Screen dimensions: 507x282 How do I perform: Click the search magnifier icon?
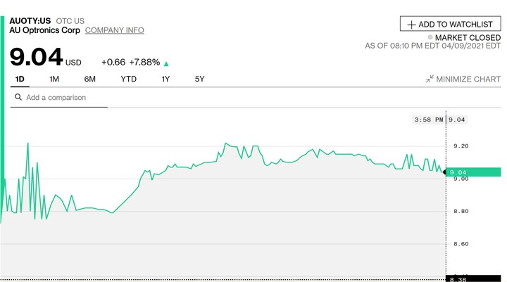[16, 98]
